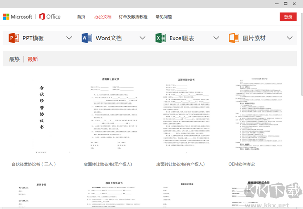Minimize the window
Viewport: 303px width, 209px height.
pyautogui.click(x=277, y=4)
